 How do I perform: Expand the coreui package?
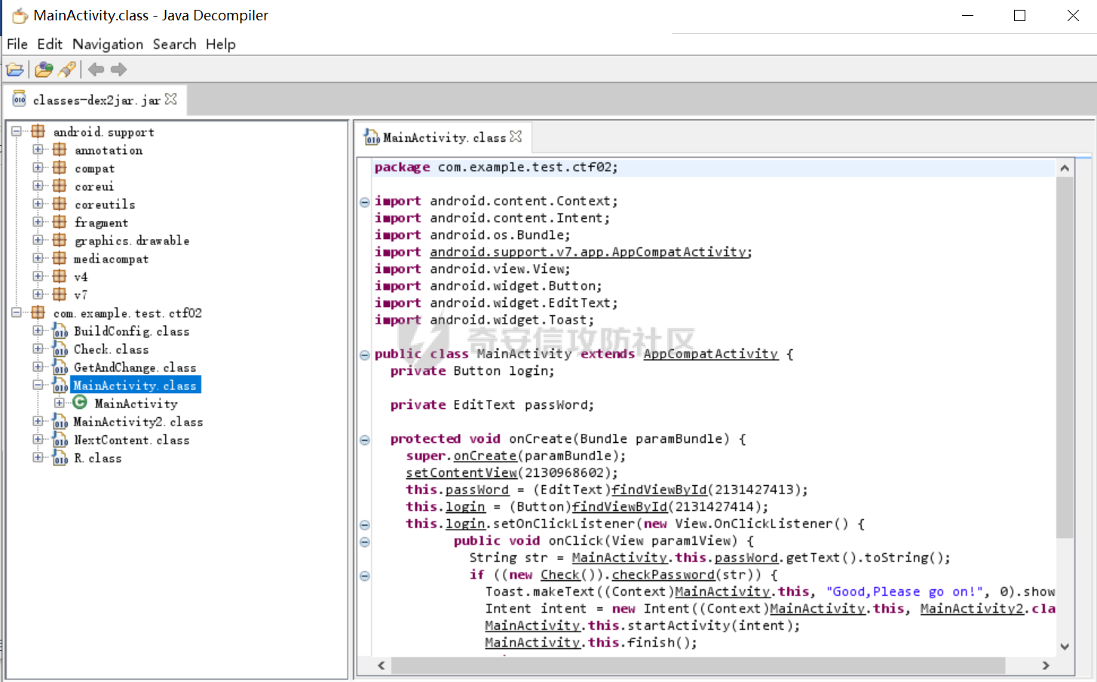pos(38,186)
